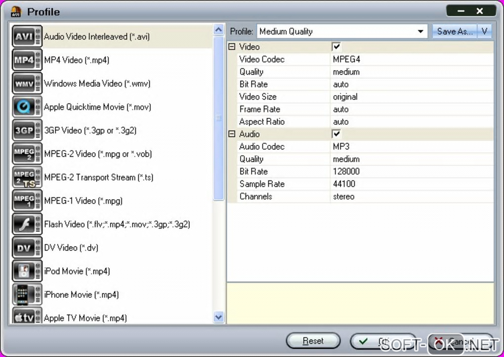Image resolution: width=504 pixels, height=357 pixels.
Task: Click the iPhone Movie icon
Action: (x=27, y=294)
